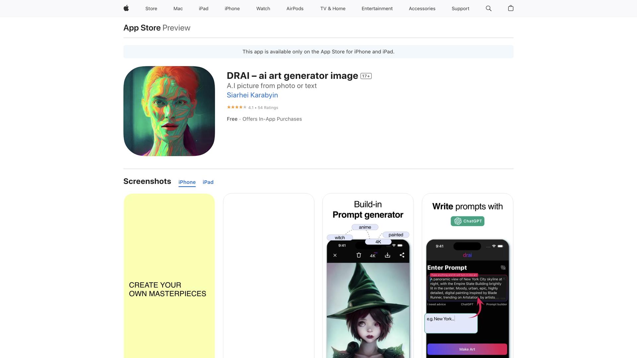The height and width of the screenshot is (358, 637).
Task: Switch to iPad screenshots tab
Action: [x=208, y=182]
